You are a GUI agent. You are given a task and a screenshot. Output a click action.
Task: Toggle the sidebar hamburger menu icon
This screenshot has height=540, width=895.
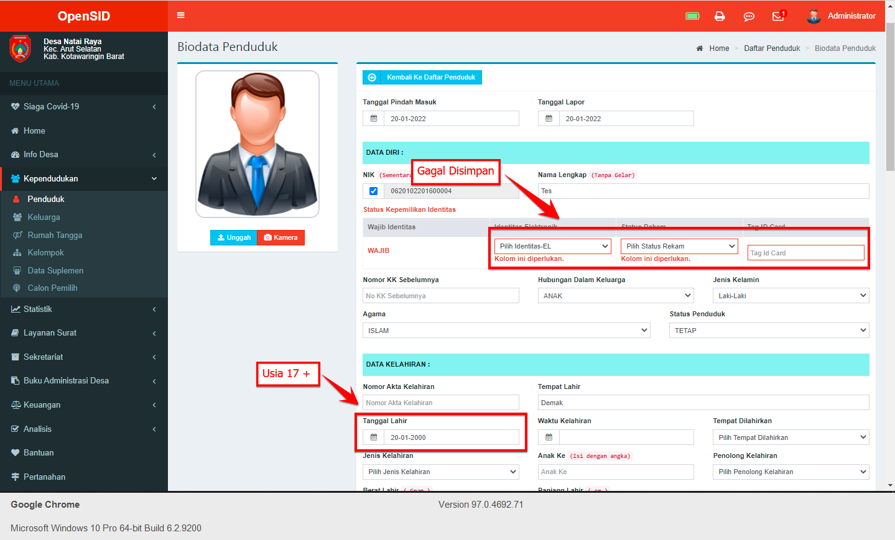181,16
